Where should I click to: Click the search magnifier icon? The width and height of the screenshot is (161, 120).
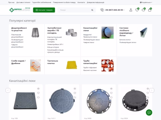(92, 10)
